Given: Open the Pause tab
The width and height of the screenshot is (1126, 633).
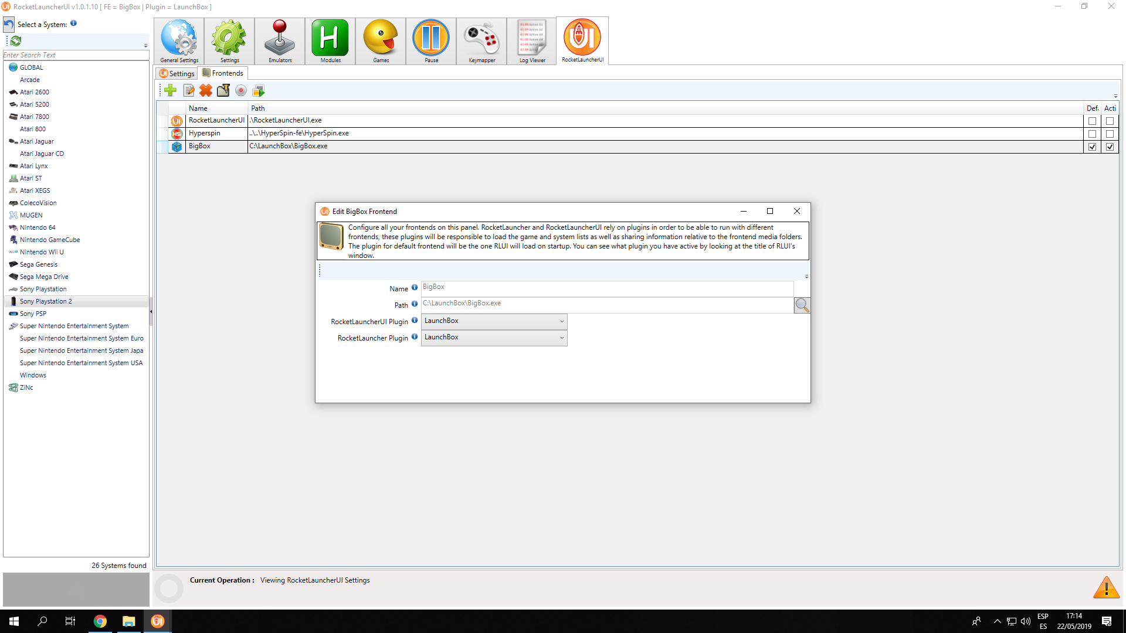Looking at the screenshot, I should click(x=431, y=41).
